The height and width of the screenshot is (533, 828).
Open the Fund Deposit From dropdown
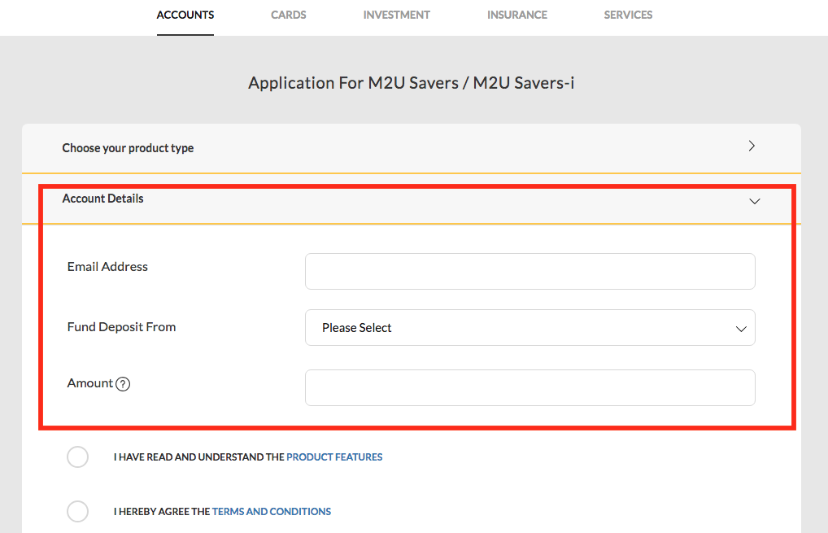tap(529, 327)
